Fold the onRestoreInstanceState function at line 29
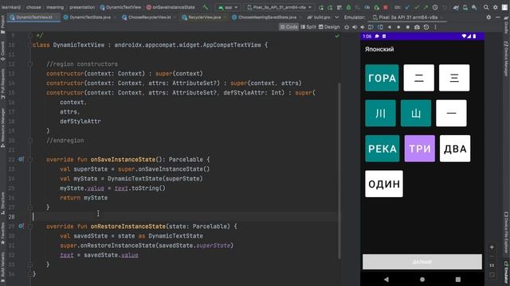510x286 pixels. coord(30,226)
